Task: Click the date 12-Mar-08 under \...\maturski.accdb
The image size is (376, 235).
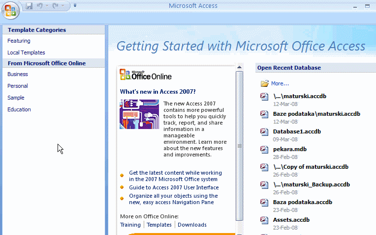Action: click(x=285, y=104)
